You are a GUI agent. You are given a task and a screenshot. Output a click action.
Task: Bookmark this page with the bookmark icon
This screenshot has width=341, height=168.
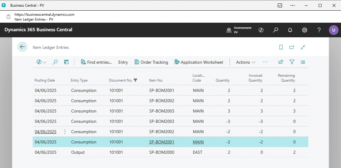(x=281, y=47)
